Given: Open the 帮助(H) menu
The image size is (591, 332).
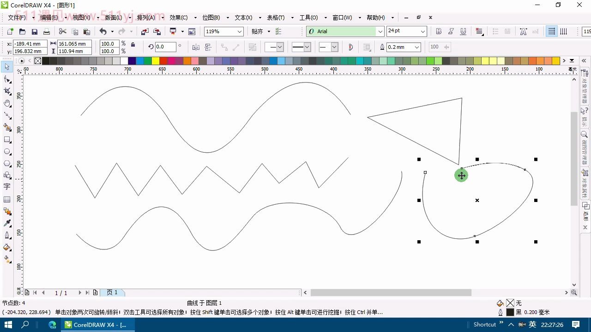Looking at the screenshot, I should point(375,18).
